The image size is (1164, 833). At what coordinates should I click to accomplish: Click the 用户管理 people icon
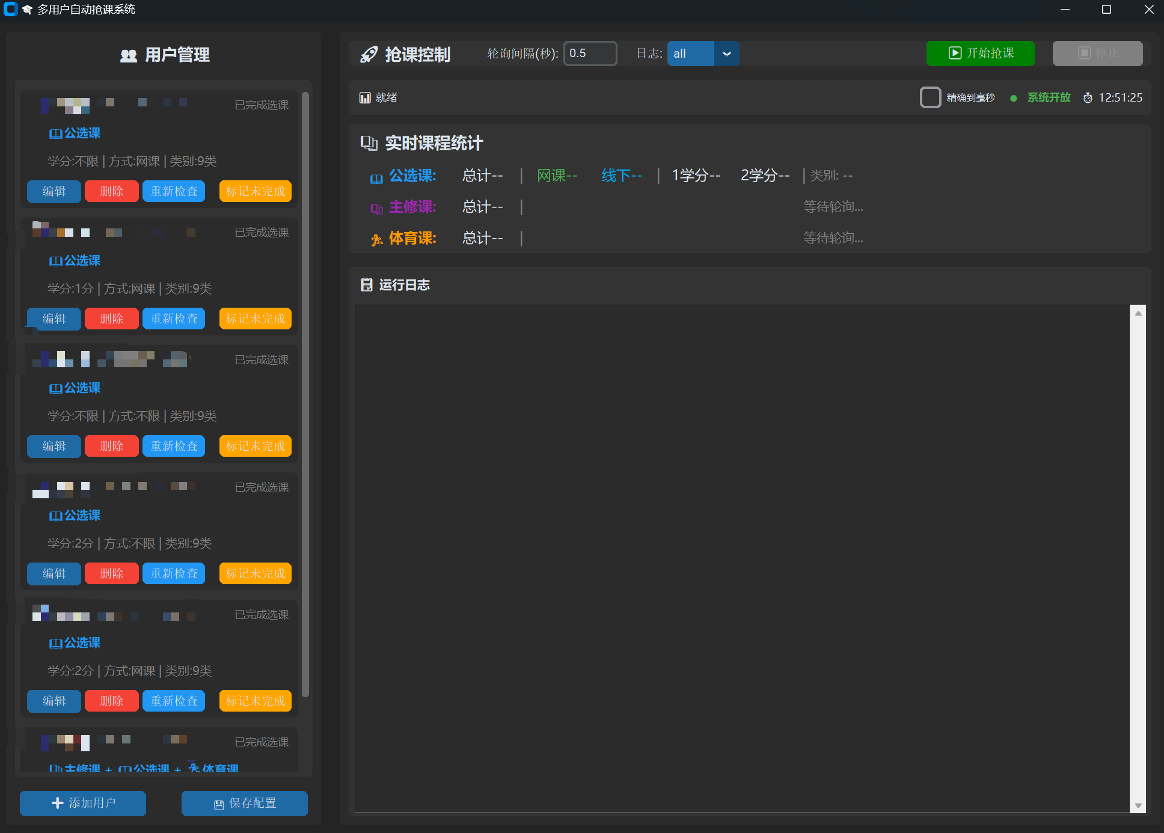[x=129, y=56]
